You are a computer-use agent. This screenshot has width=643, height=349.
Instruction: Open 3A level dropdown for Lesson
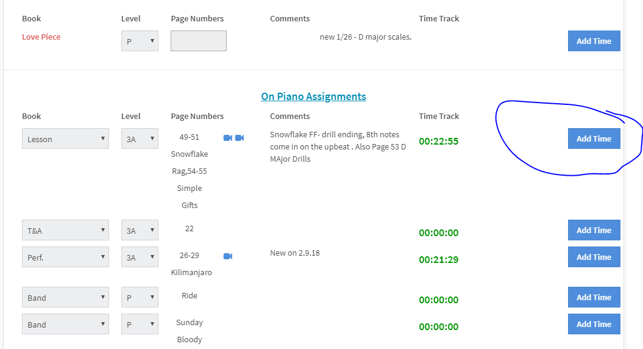point(140,139)
